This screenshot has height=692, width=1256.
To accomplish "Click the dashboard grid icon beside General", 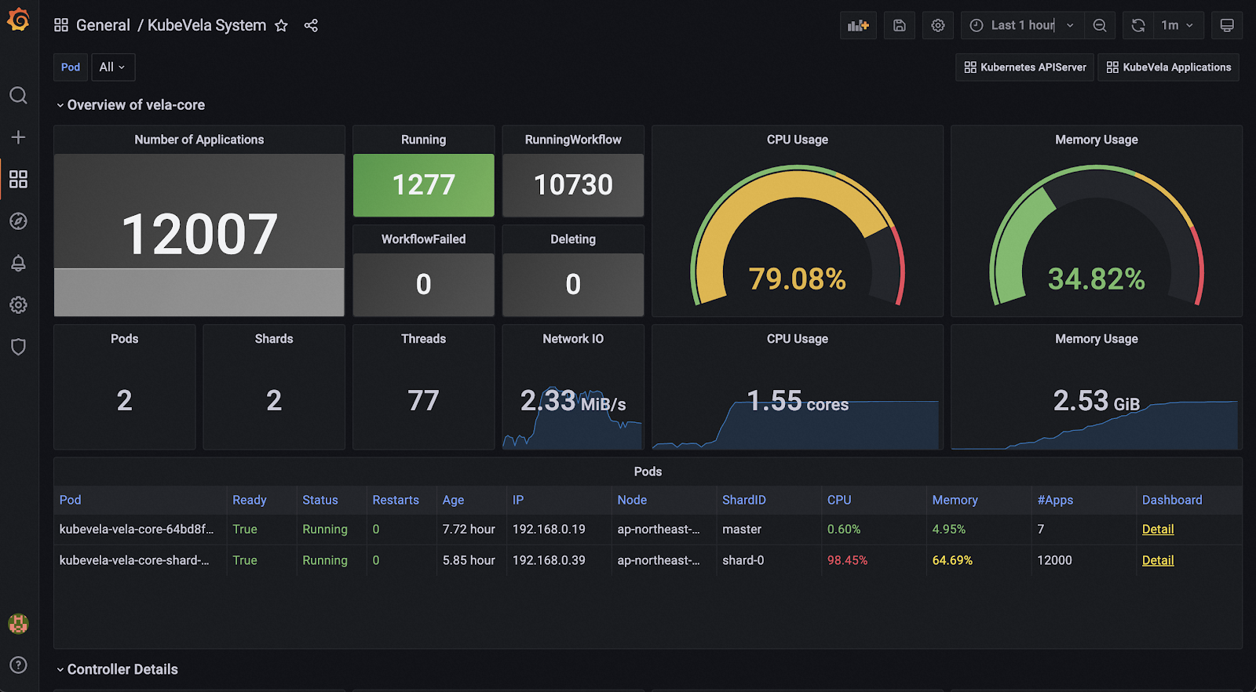I will point(60,25).
